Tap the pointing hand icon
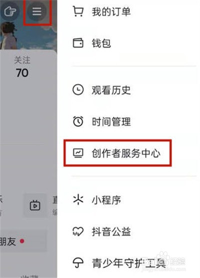The width and height of the screenshot is (200, 278). coord(10,11)
